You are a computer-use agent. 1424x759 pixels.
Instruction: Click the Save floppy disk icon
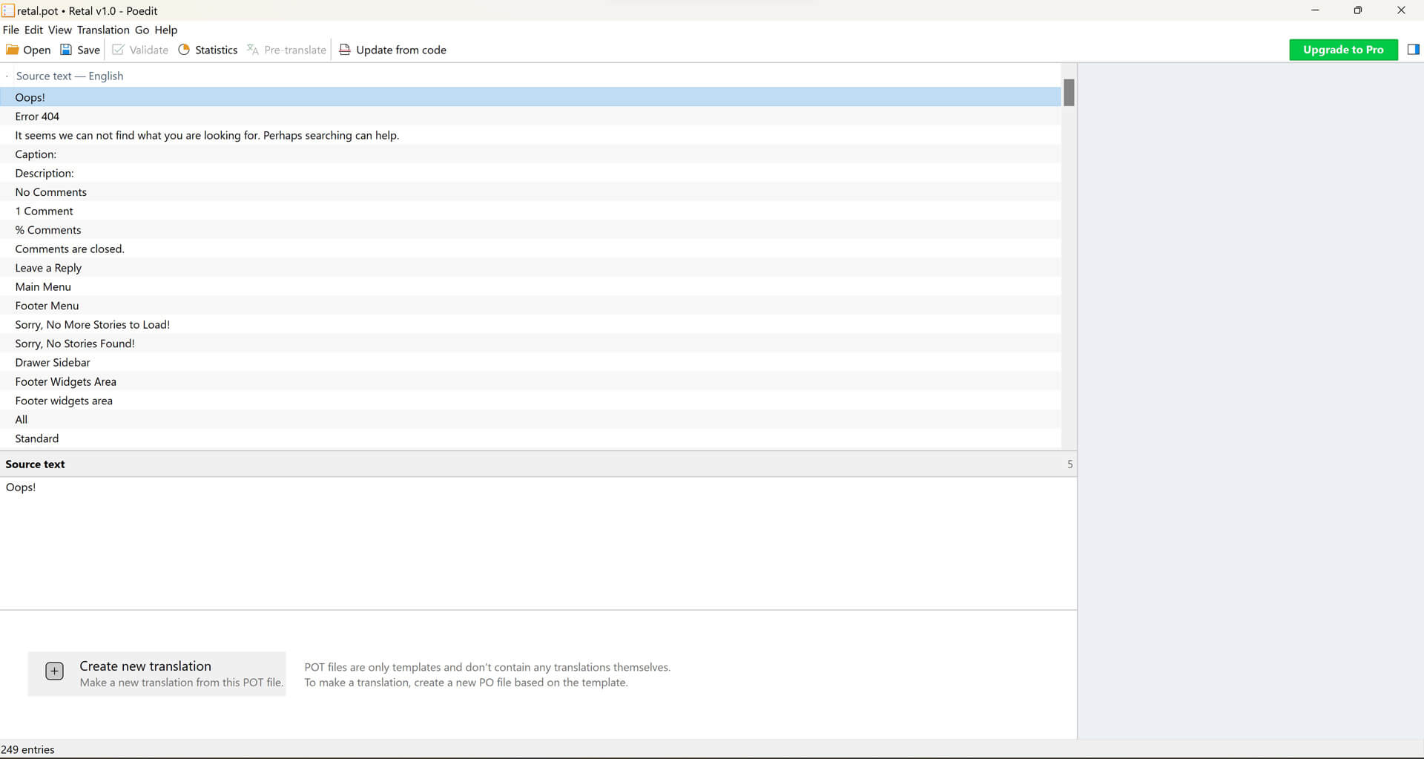[66, 50]
